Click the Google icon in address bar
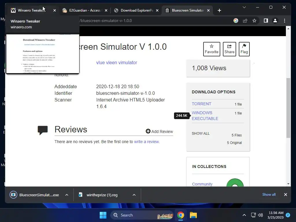Screen dimensions: 296x222 [x=236, y=21]
